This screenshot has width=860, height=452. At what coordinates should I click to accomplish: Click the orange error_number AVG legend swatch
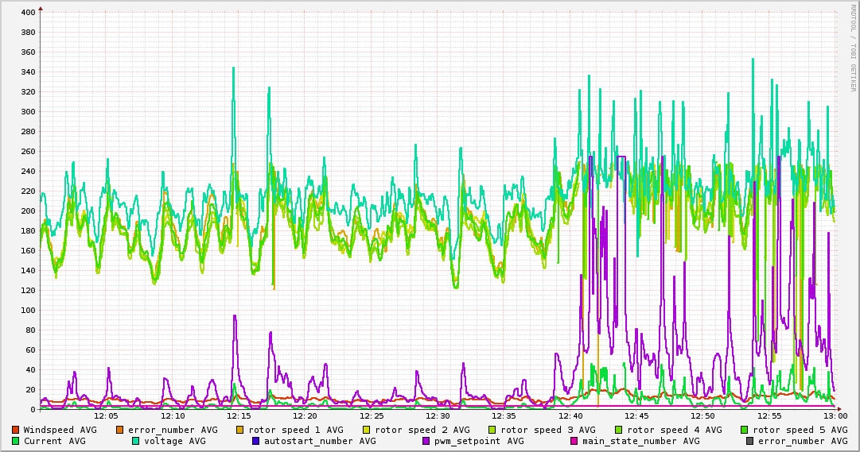[119, 430]
